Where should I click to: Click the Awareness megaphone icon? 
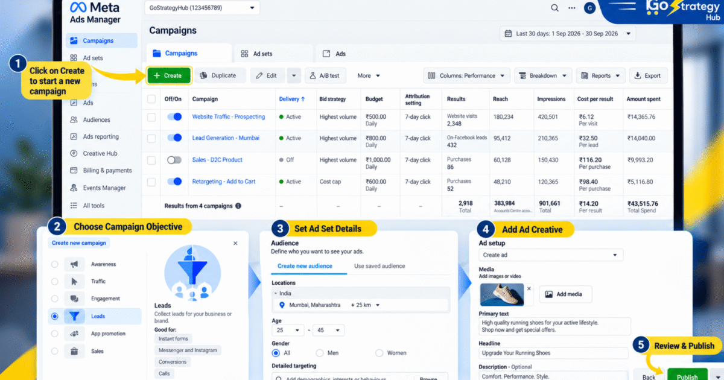[x=74, y=264]
